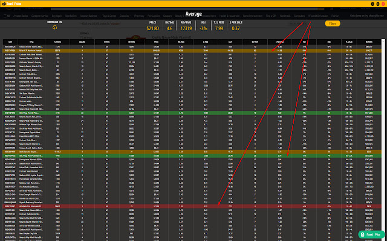Click the yellow app logo in title bar
This screenshot has height=241, width=387.
pyautogui.click(x=4, y=3)
